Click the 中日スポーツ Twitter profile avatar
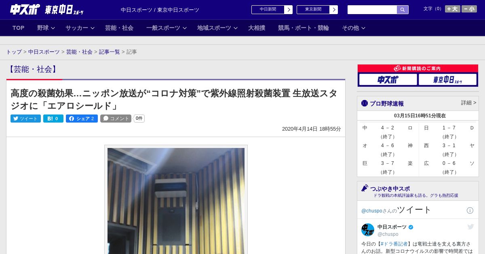This screenshot has width=485, height=254. click(368, 230)
